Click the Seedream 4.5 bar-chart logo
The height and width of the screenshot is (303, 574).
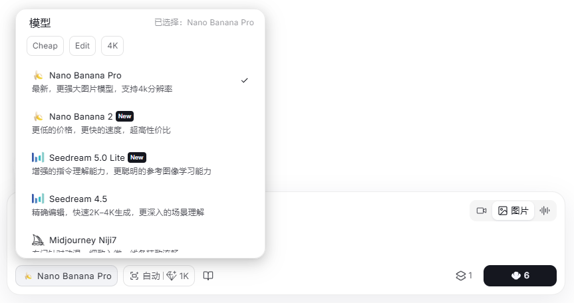[x=38, y=199]
